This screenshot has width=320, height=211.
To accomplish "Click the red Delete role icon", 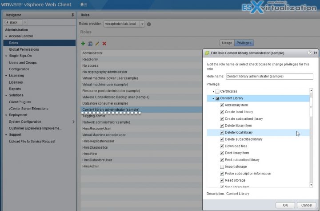I will tap(104, 43).
